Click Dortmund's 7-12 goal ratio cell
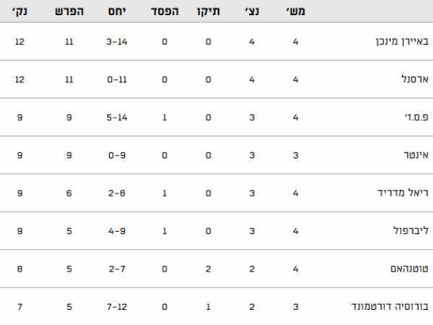Viewport: 433px width, 325px height. coord(117,306)
